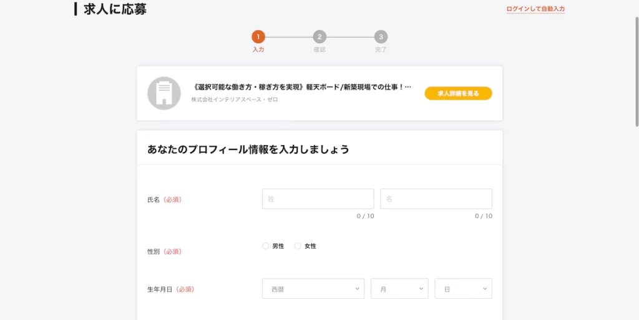Click step 2 確認 circle indicator
The image size is (639, 320).
(319, 37)
